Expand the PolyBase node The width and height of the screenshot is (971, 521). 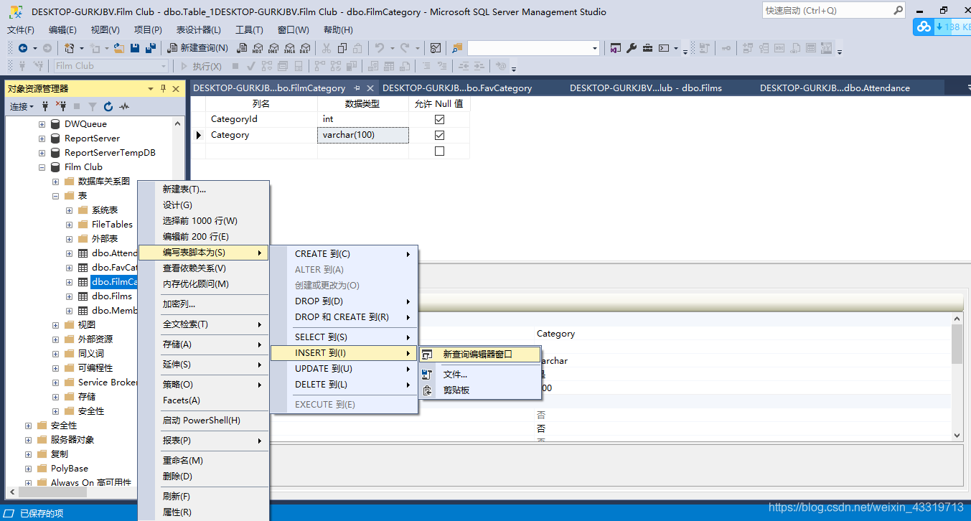pos(28,469)
